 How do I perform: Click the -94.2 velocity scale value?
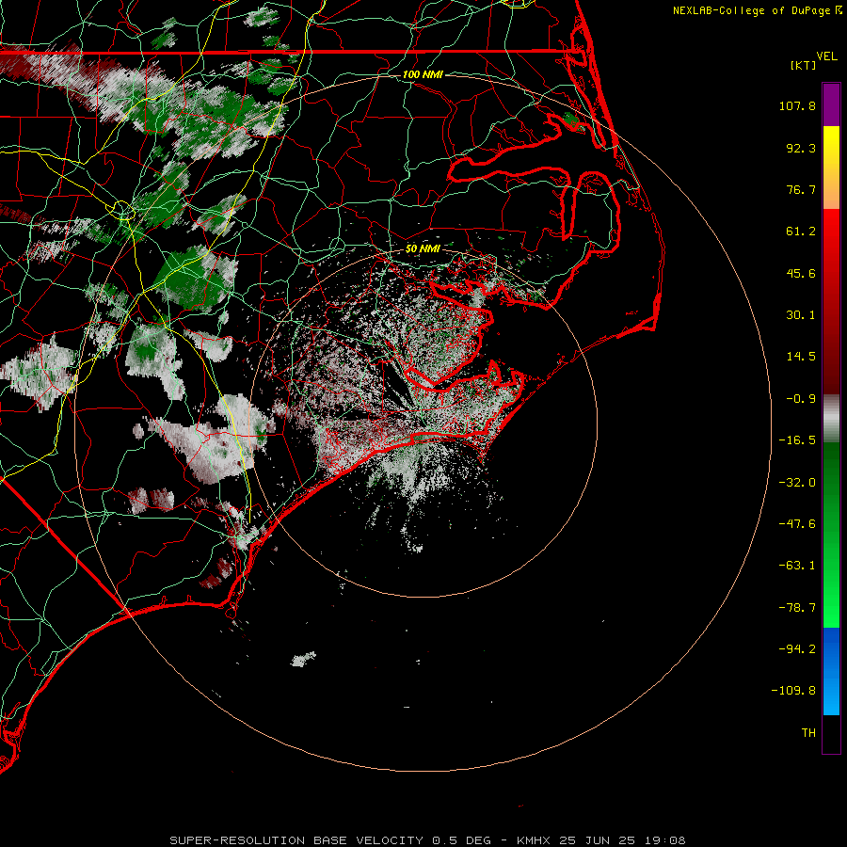tap(797, 649)
